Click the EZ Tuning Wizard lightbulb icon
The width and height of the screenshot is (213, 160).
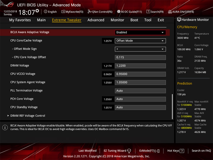[x=129, y=151]
